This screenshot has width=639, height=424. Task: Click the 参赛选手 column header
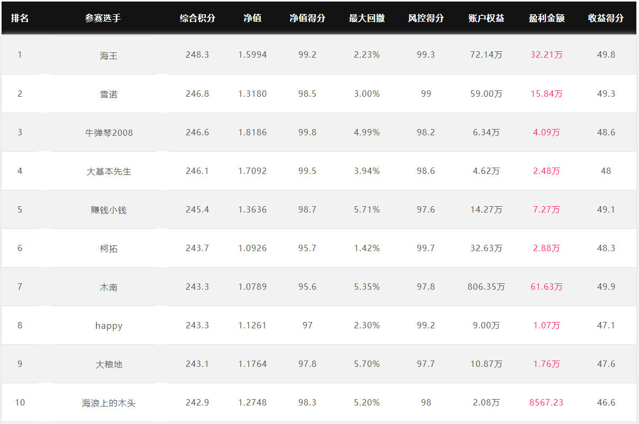[103, 18]
